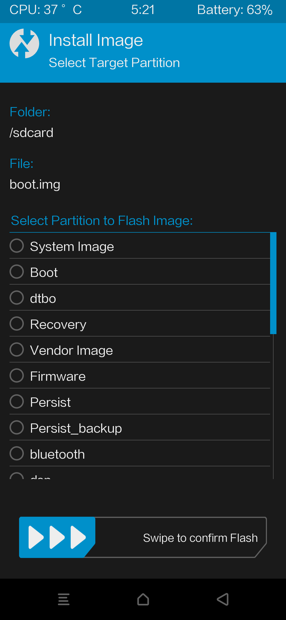Tap the triple-arrow swipe handle
Screen dimensions: 286x620
coord(57,537)
